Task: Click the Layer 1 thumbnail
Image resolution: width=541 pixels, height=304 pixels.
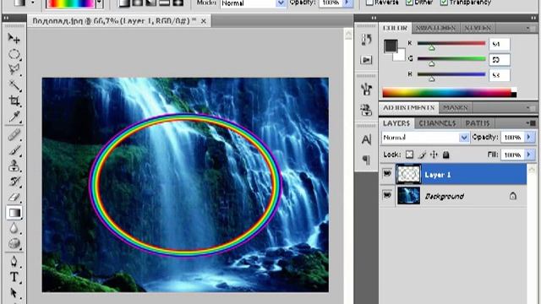Action: click(x=408, y=174)
